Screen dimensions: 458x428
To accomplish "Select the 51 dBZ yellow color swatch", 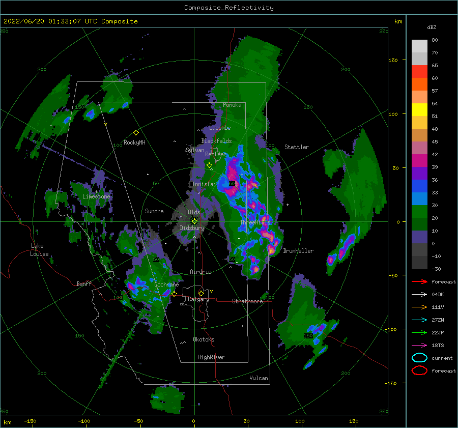I will tap(419, 109).
